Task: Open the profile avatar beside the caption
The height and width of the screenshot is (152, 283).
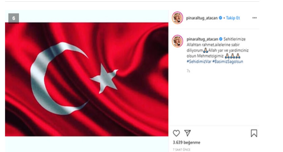Action: click(177, 41)
